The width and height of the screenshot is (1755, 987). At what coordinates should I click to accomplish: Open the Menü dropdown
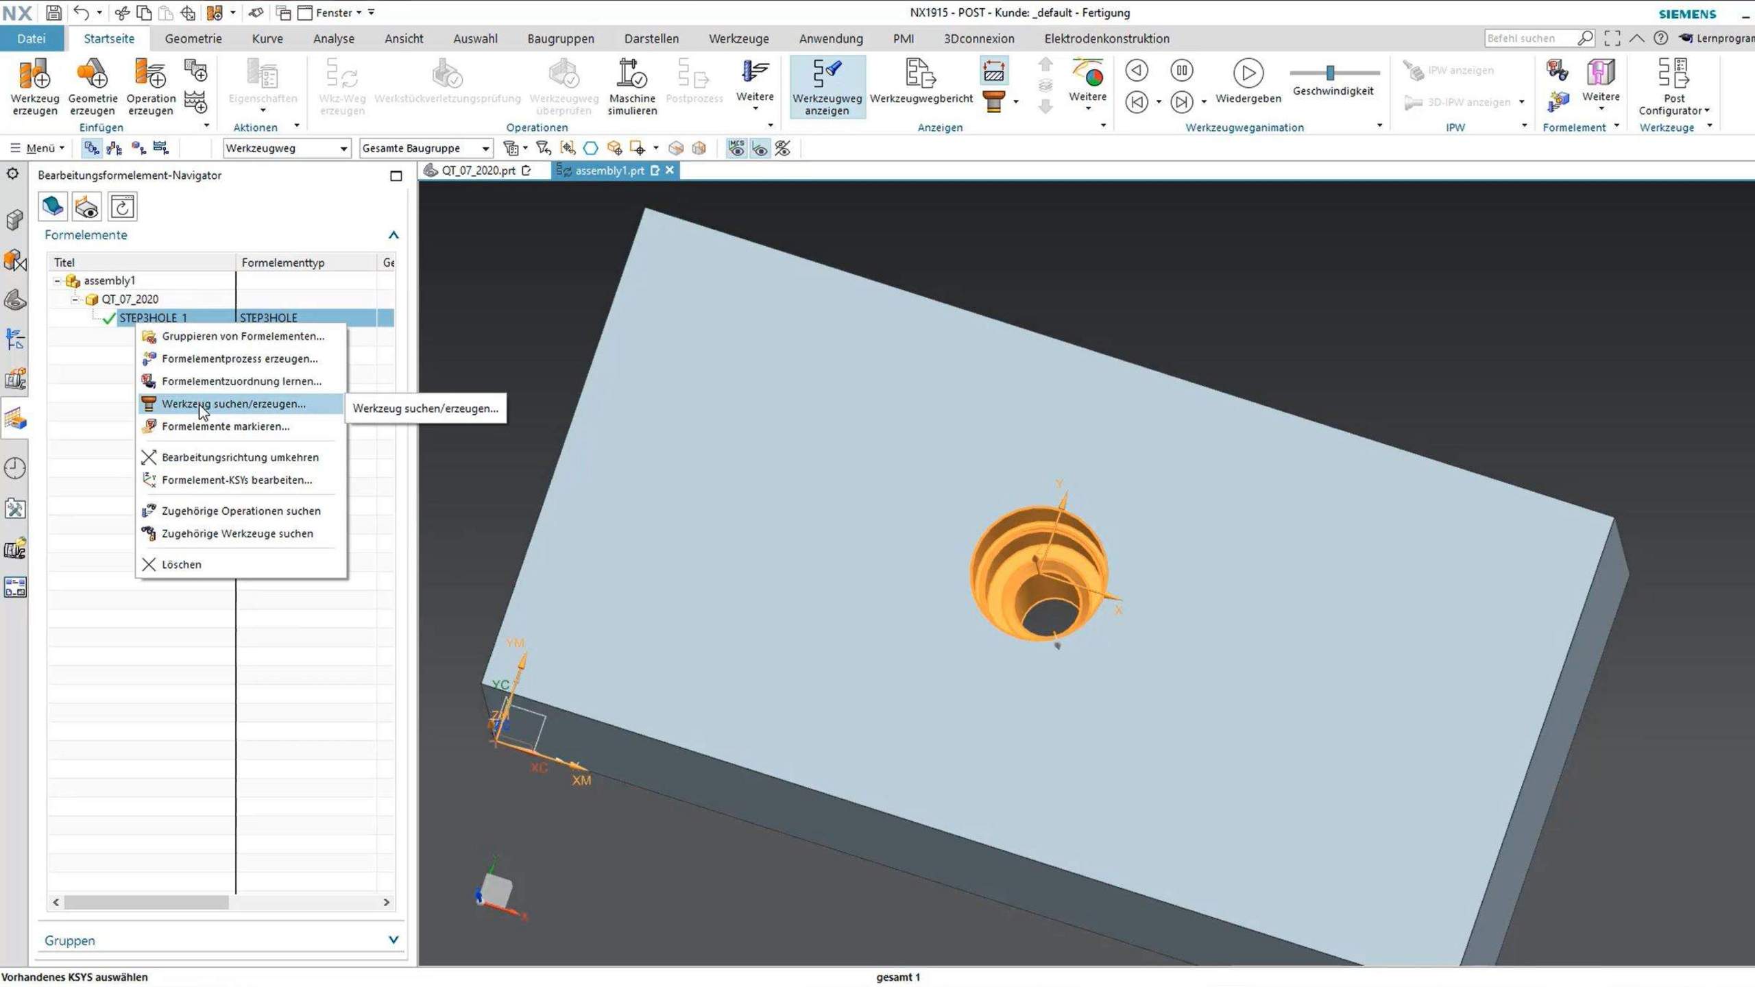tap(38, 148)
